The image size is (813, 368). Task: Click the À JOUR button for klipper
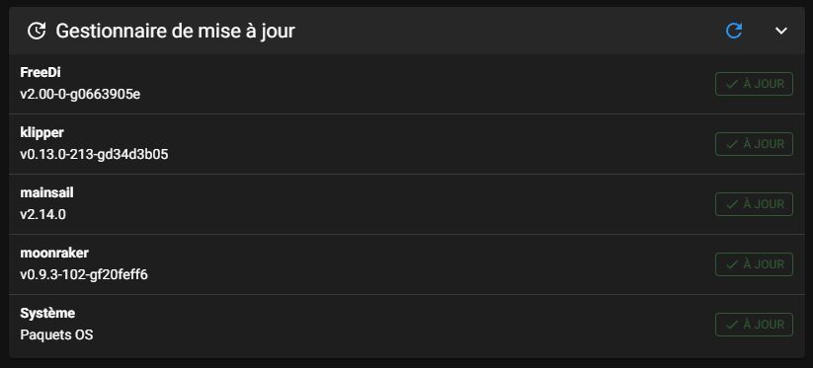[x=754, y=144]
